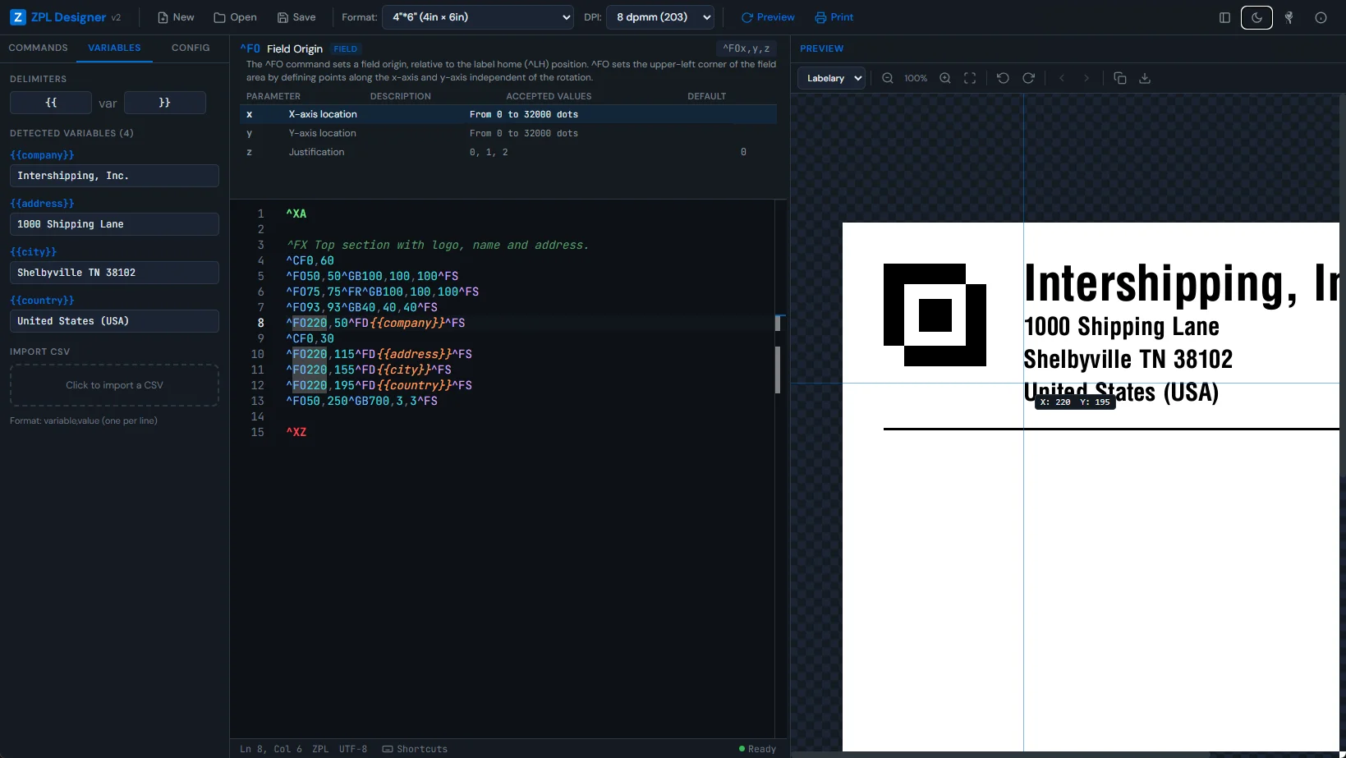Click the rotate counterclockwise icon in preview toolbar
Image resolution: width=1346 pixels, height=758 pixels.
coord(1003,78)
